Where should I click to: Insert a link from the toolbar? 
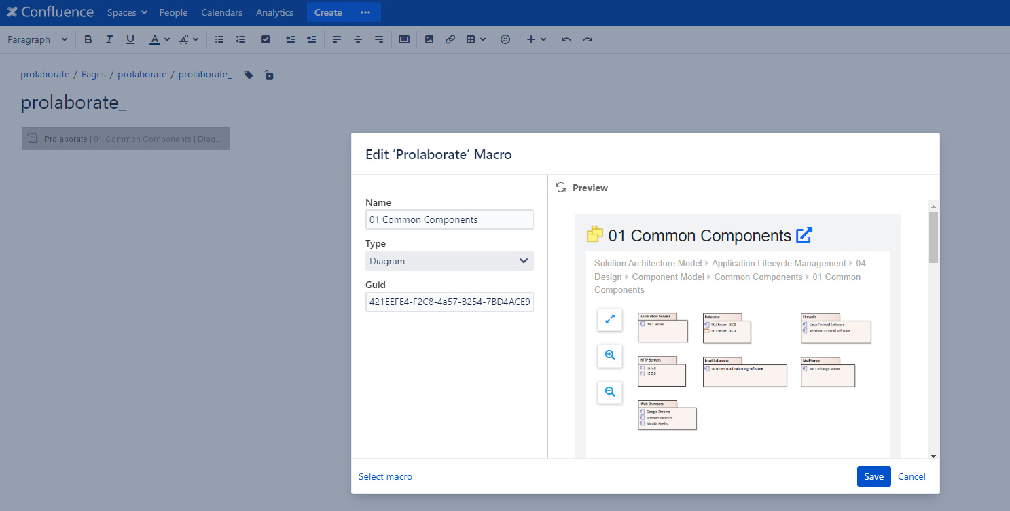450,39
